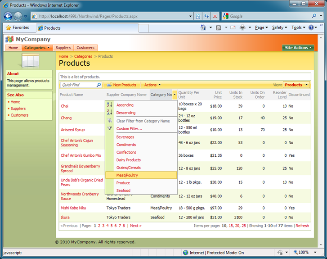The image size is (327, 259).
Task: Click the Home icon in IE command bar
Action: [x=203, y=27]
